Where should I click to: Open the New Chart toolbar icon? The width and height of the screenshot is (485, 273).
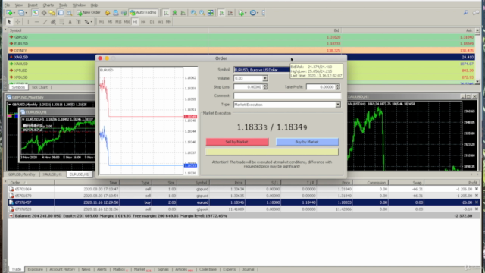10,13
